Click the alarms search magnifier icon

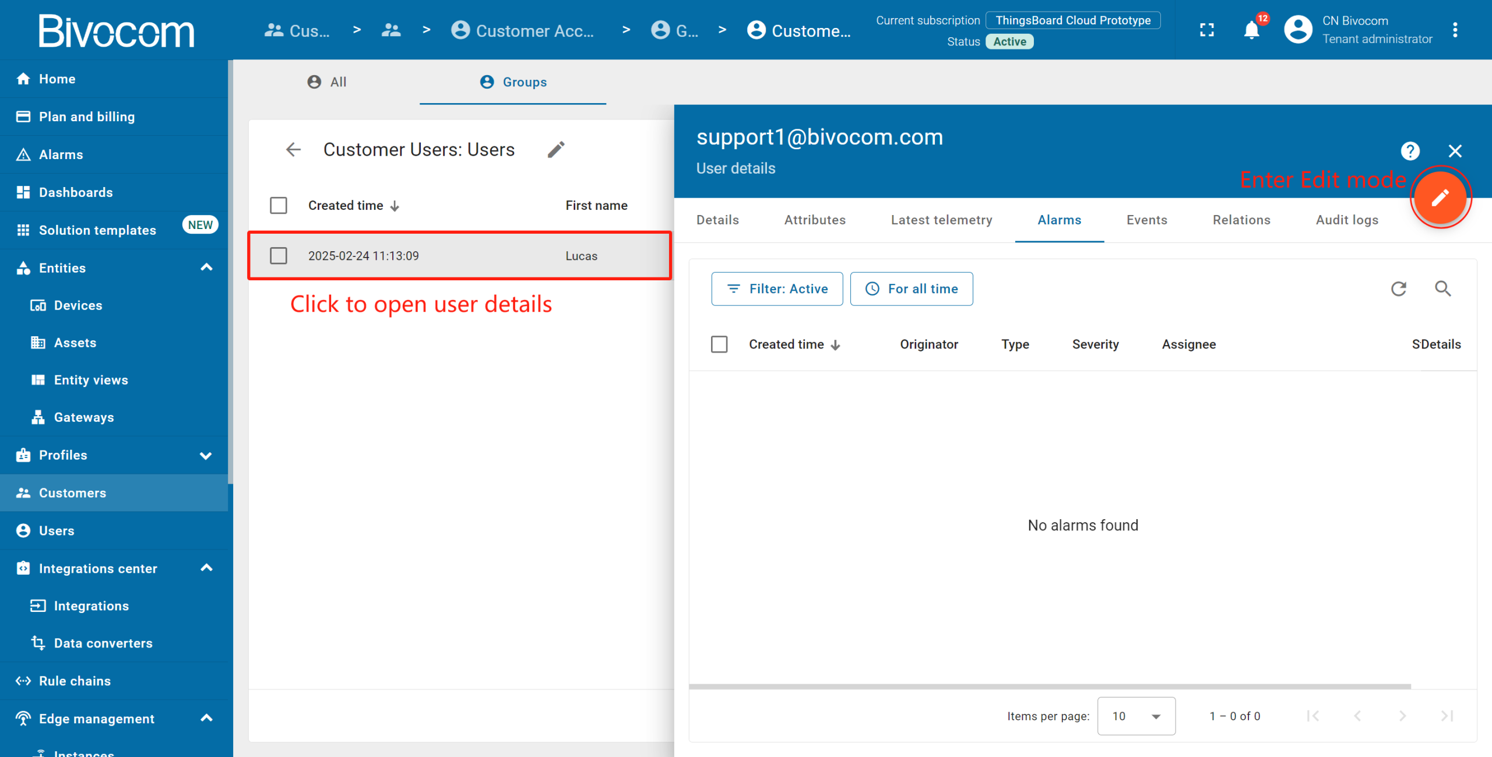[1442, 288]
